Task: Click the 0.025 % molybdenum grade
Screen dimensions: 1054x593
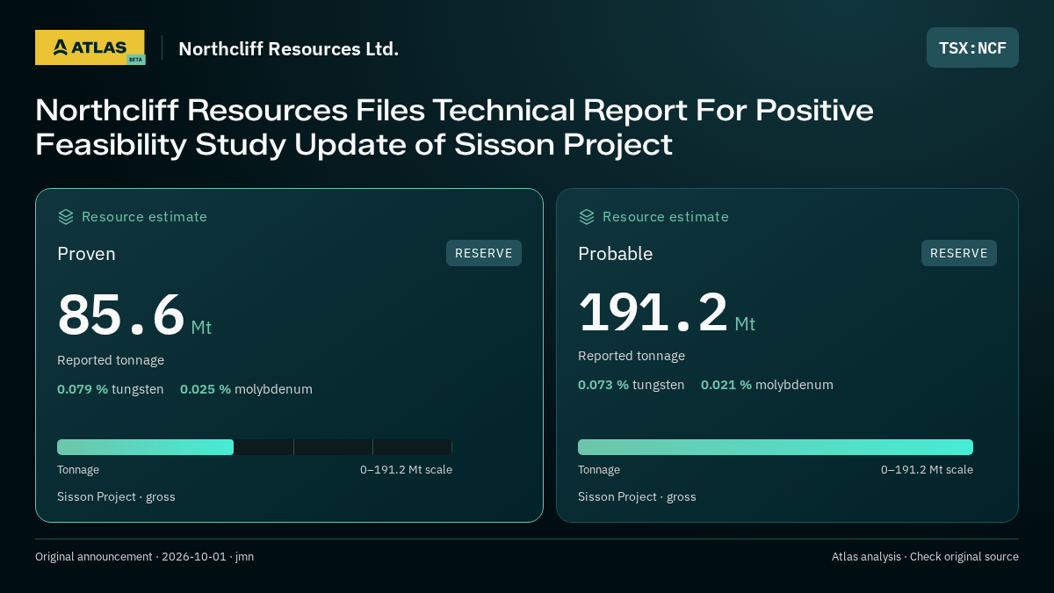Action: click(246, 389)
